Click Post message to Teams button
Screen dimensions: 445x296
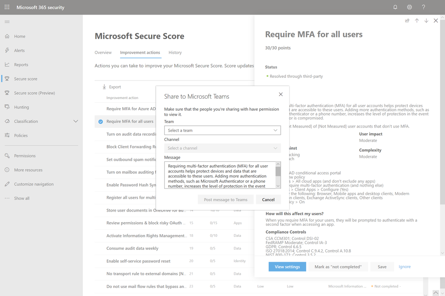coord(226,200)
